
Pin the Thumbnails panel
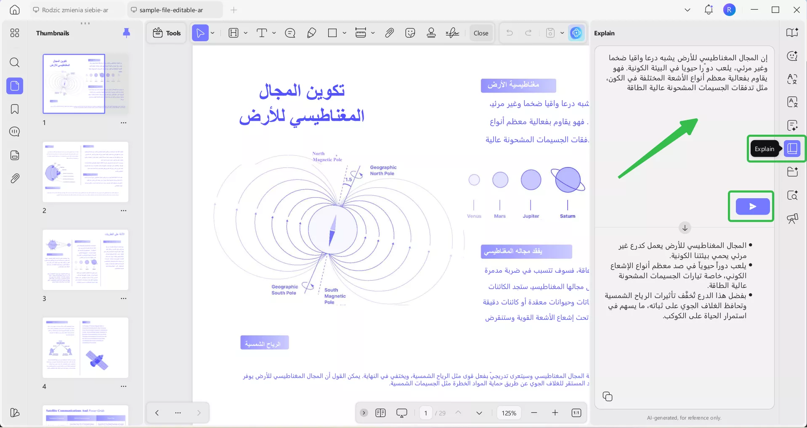coord(126,32)
